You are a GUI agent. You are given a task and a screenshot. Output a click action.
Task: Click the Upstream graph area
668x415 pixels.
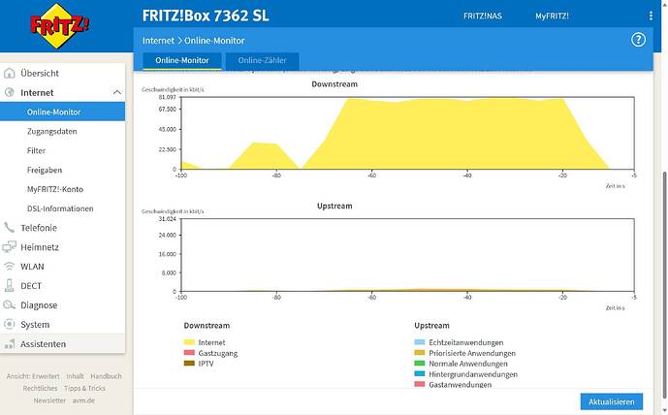tap(408, 255)
